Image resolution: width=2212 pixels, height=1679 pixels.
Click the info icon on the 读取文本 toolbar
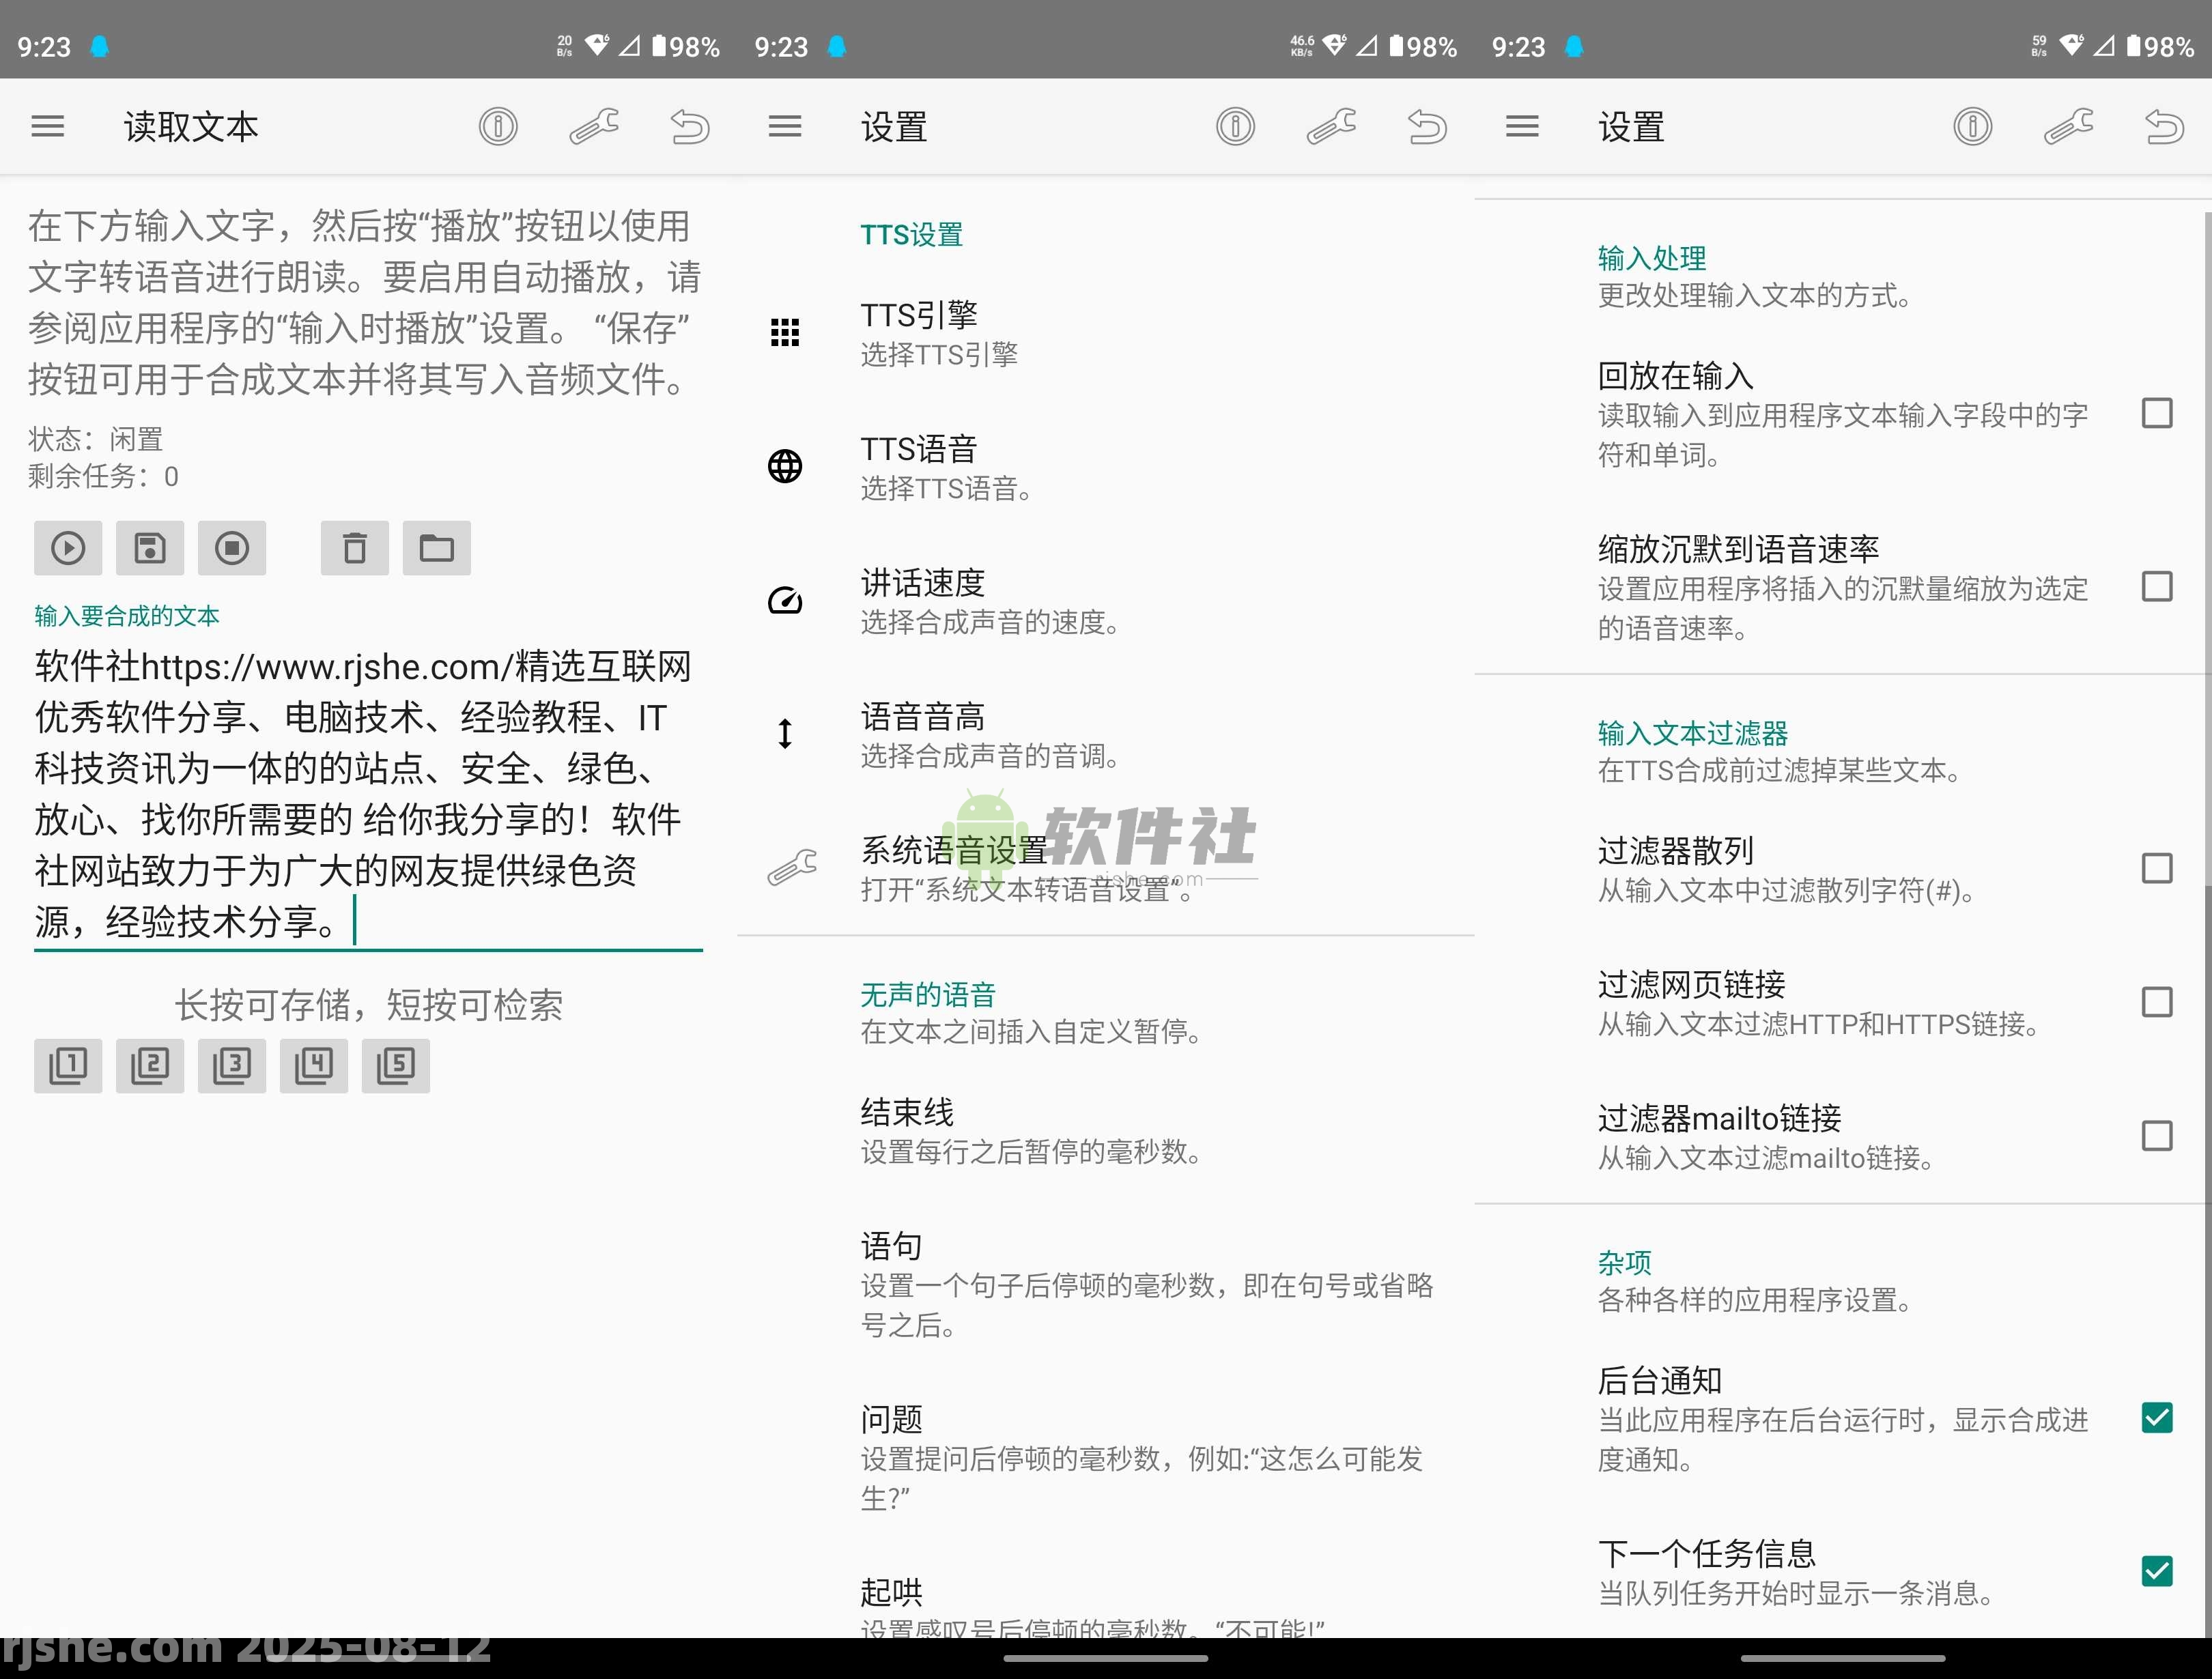[497, 127]
